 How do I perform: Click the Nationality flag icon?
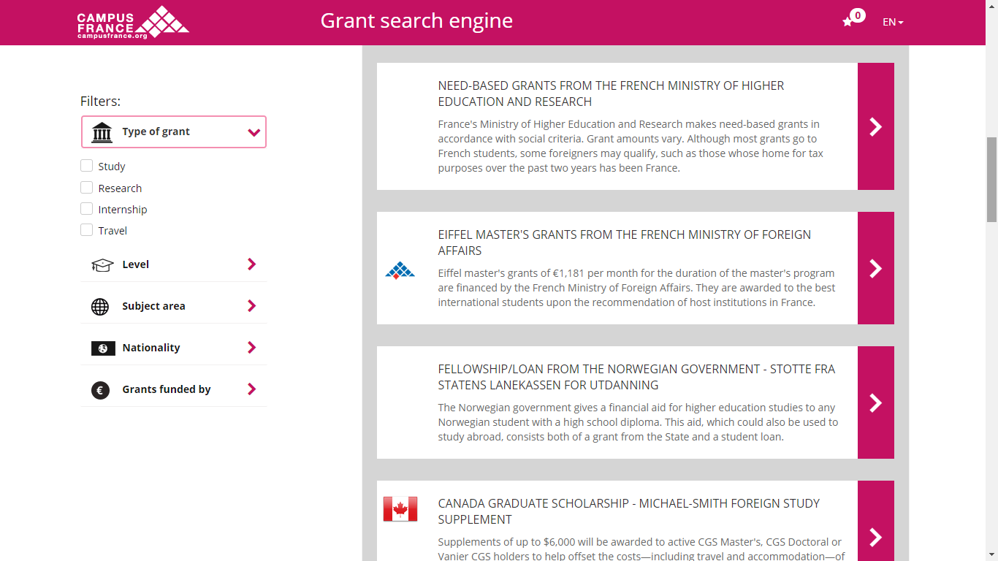103,348
